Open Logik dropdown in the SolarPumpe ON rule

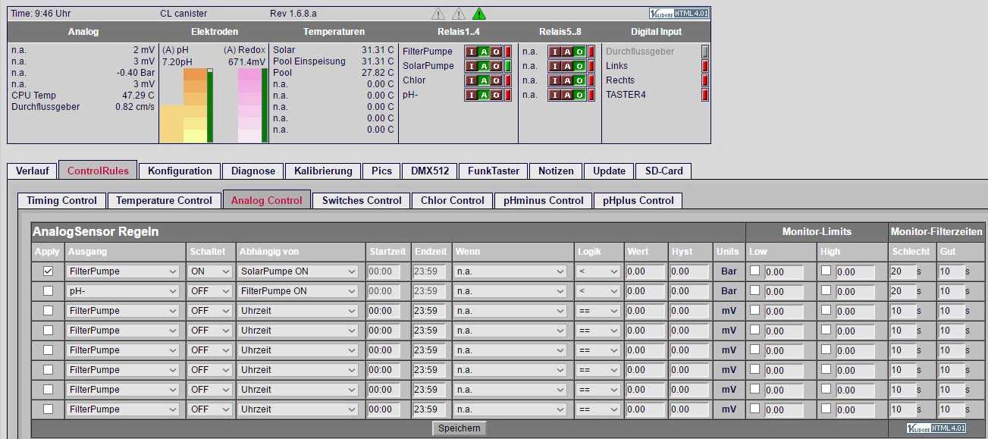tap(598, 271)
